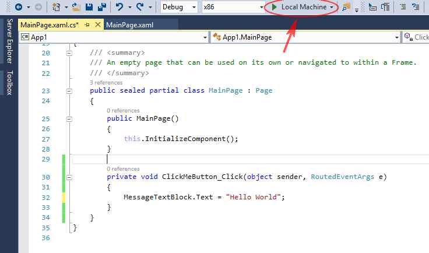Click the "Hello World" string literal
The image size is (429, 253).
(253, 197)
